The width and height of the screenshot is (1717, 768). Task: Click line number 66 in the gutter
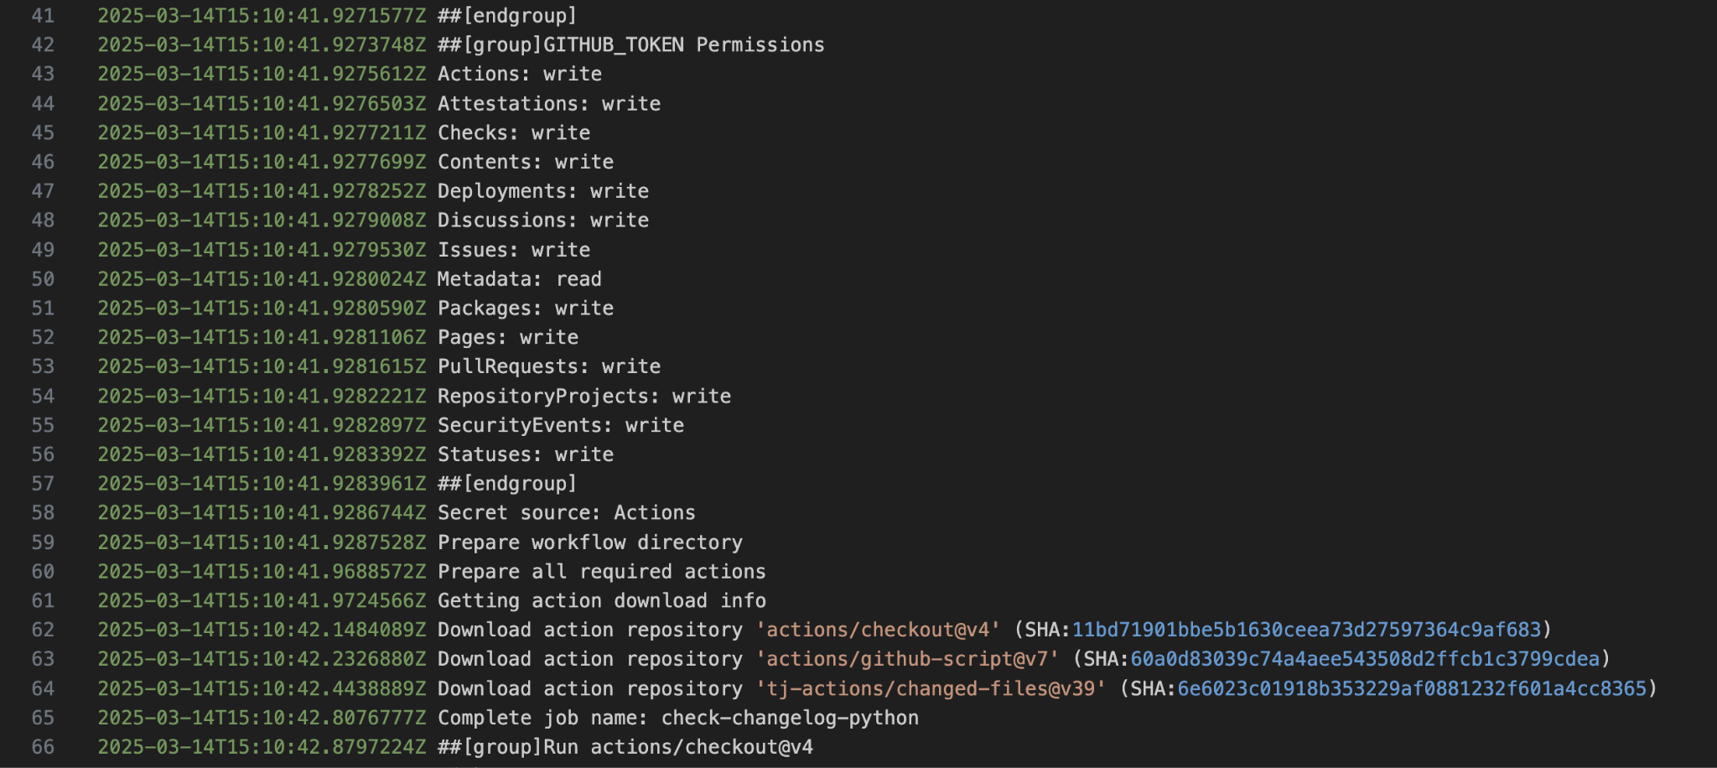pyautogui.click(x=43, y=747)
